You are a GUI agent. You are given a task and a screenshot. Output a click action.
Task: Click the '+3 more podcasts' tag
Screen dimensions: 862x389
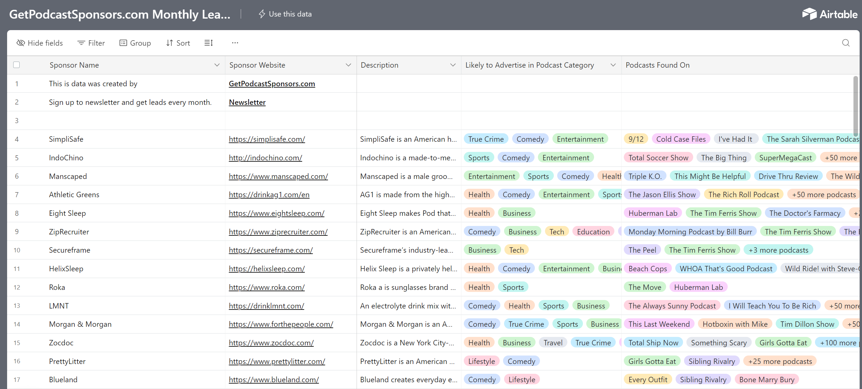(x=778, y=250)
